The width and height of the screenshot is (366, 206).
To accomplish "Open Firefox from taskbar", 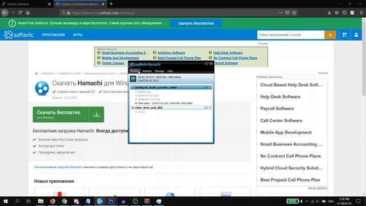I will click(x=53, y=201).
